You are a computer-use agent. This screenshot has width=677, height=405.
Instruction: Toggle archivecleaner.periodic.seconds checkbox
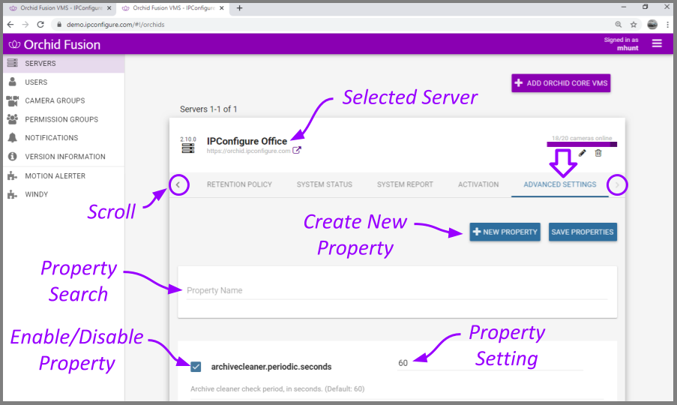pyautogui.click(x=196, y=367)
